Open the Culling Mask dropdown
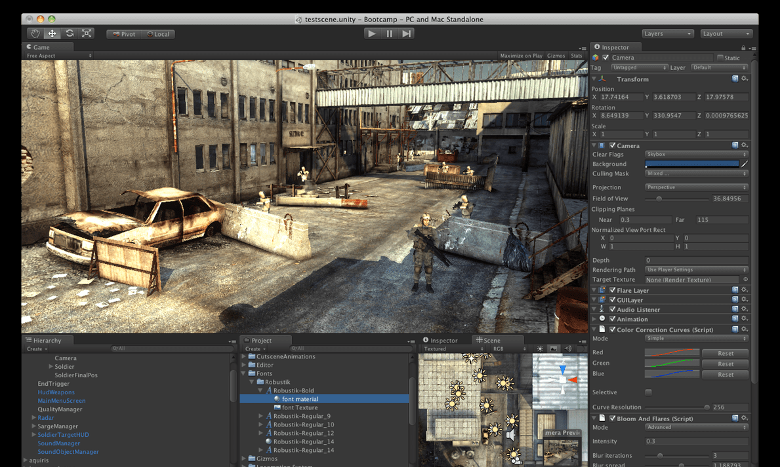 [697, 174]
